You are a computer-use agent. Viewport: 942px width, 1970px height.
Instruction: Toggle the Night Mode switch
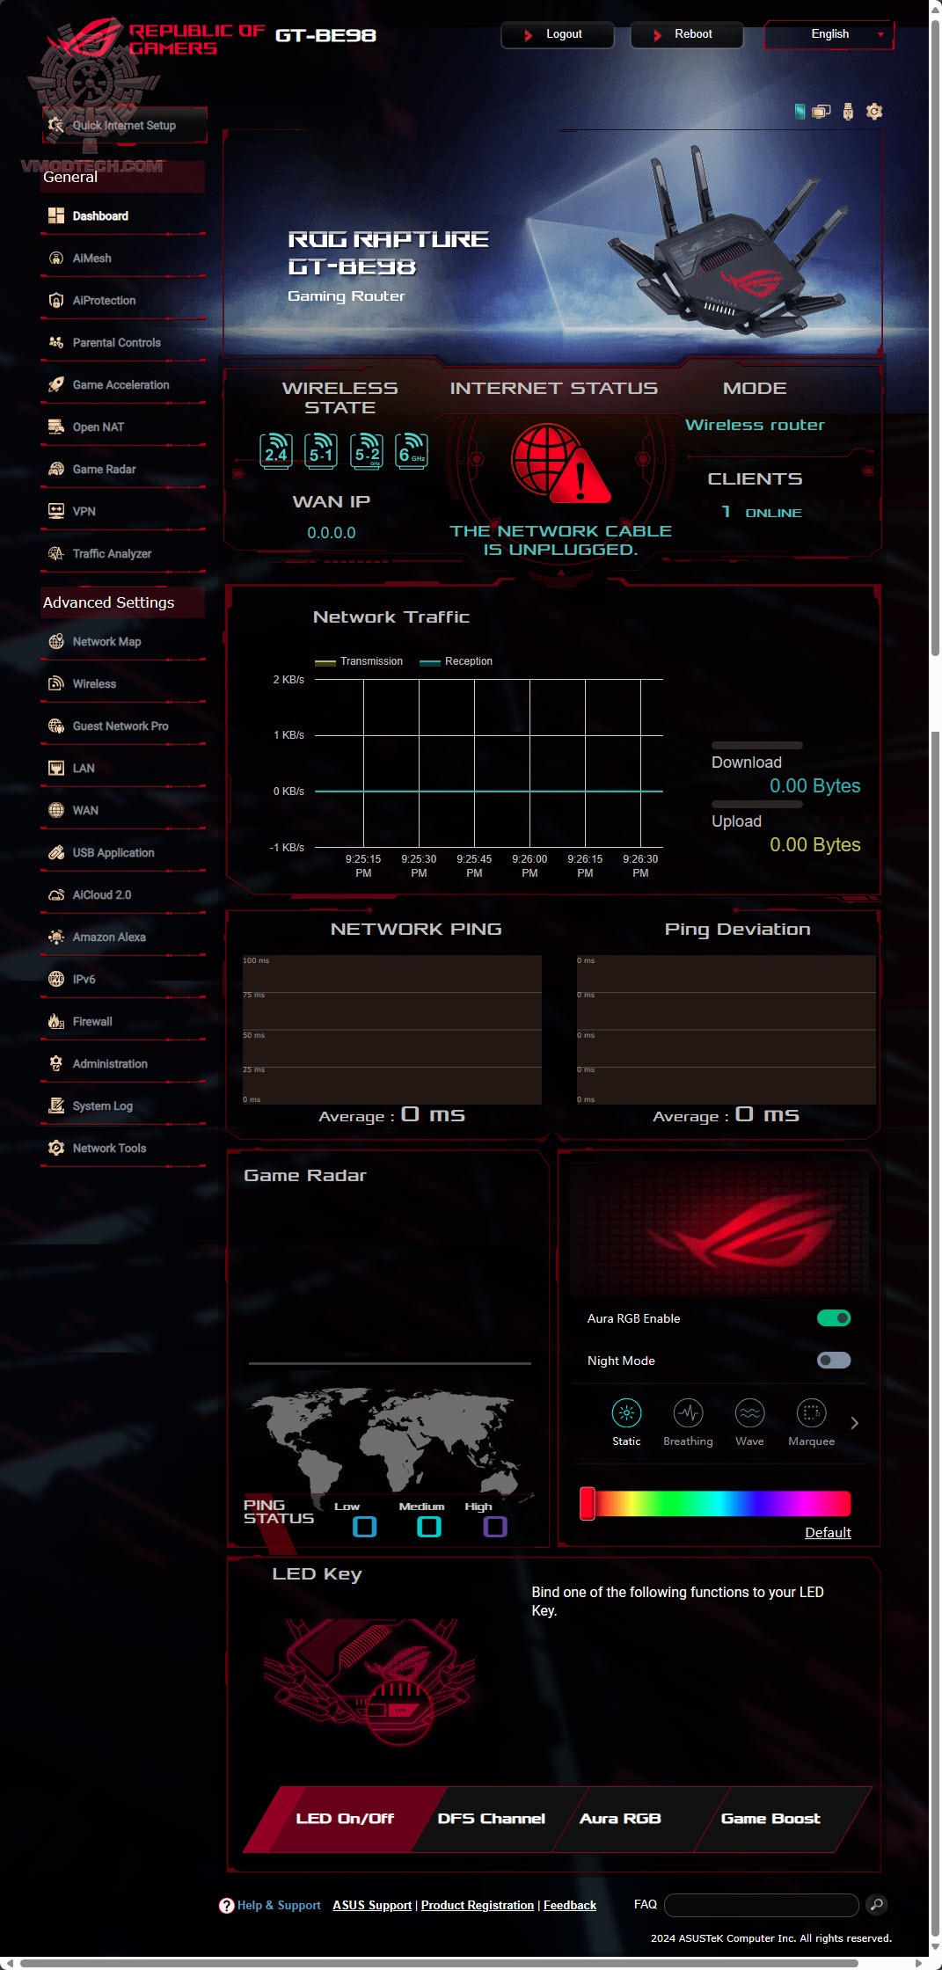[834, 1360]
